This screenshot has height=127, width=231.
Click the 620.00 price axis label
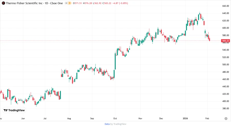click(226, 21)
